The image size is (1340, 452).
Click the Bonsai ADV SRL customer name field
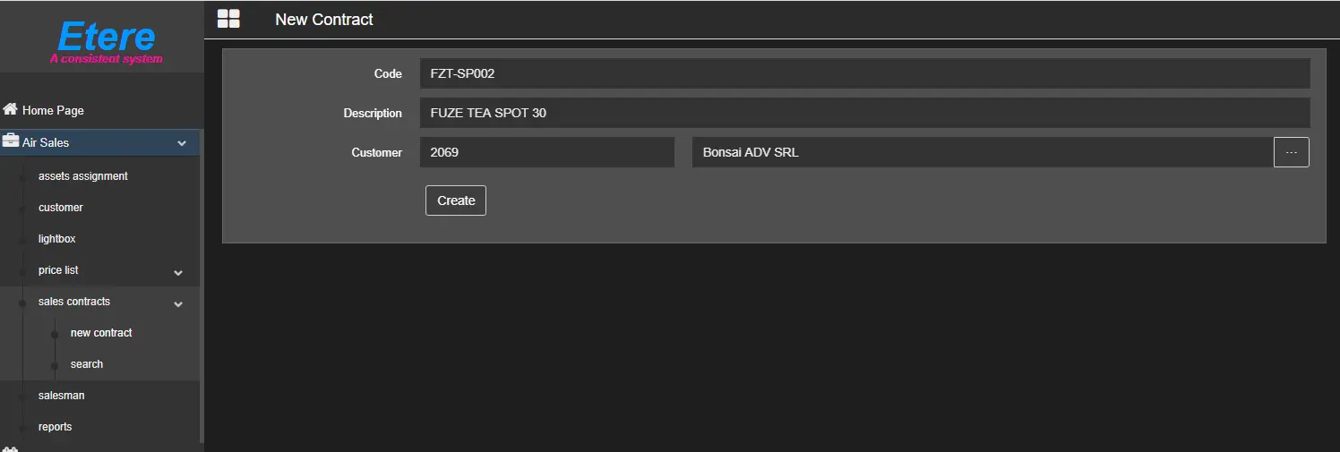tap(982, 152)
